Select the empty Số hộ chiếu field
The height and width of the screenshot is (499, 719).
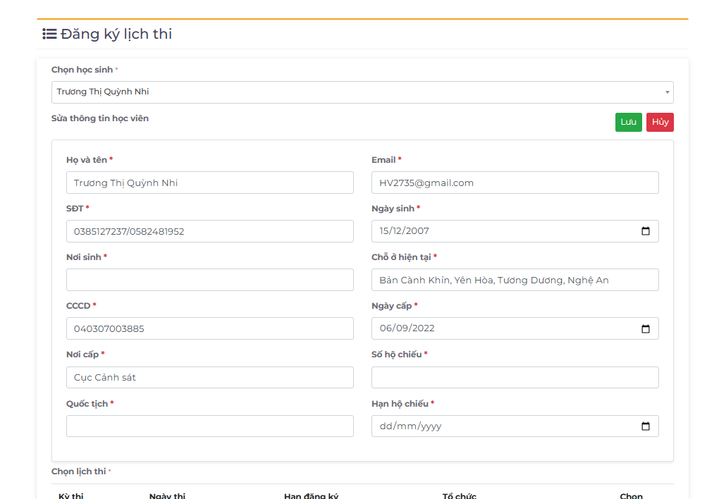pyautogui.click(x=515, y=377)
